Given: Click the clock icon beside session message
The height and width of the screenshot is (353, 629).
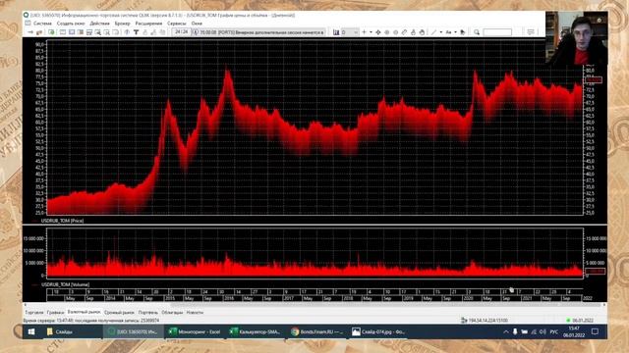Looking at the screenshot, I should point(196,32).
